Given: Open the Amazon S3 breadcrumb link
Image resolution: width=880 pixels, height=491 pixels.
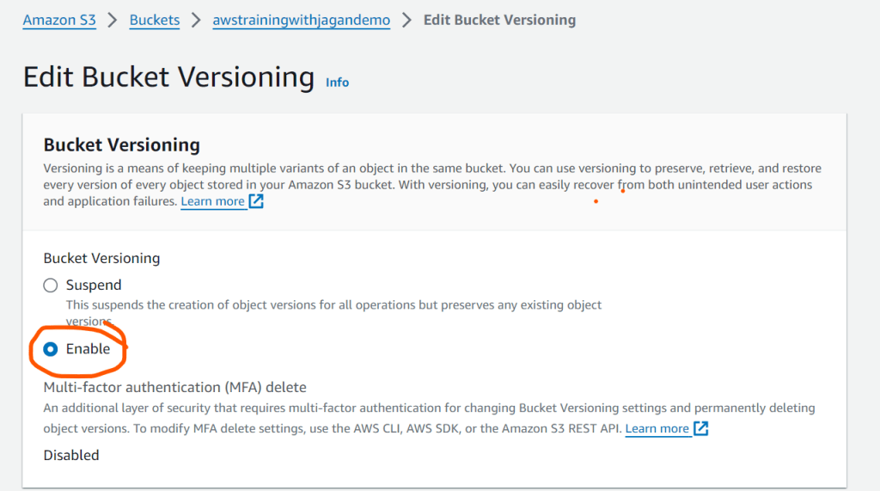Looking at the screenshot, I should (59, 20).
